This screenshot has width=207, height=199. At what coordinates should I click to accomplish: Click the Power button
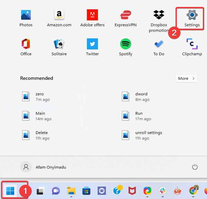195,167
